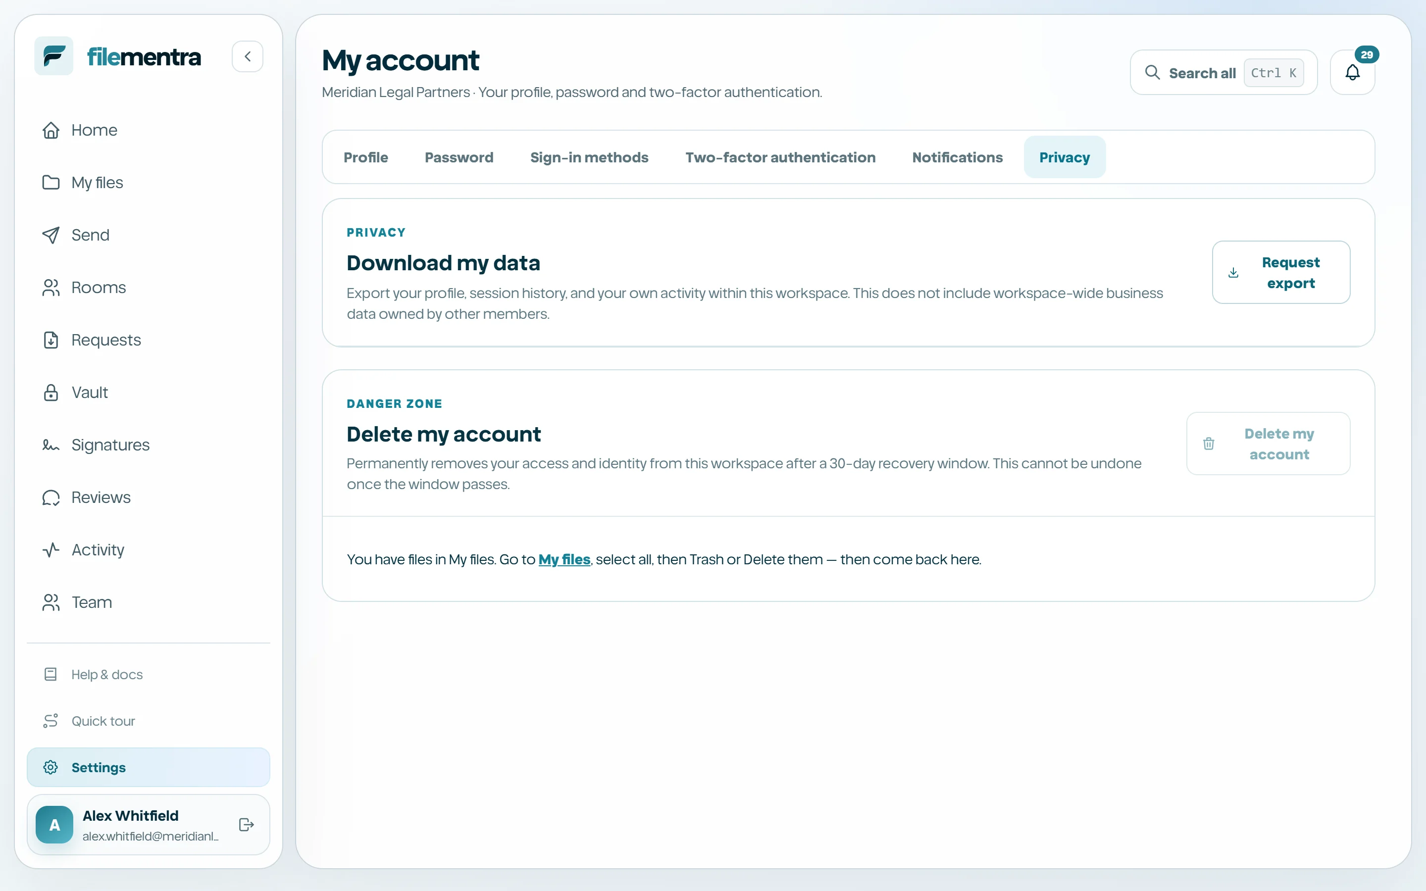
Task: Open the Home page icon
Action: (51, 130)
